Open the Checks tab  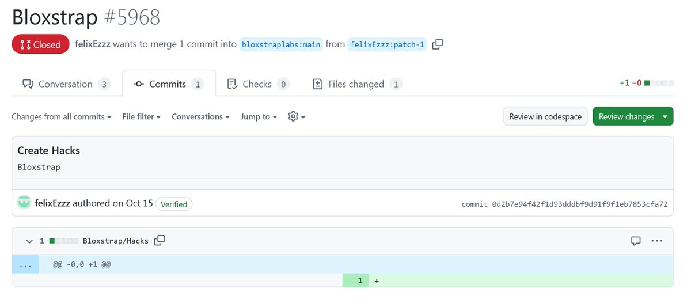258,84
